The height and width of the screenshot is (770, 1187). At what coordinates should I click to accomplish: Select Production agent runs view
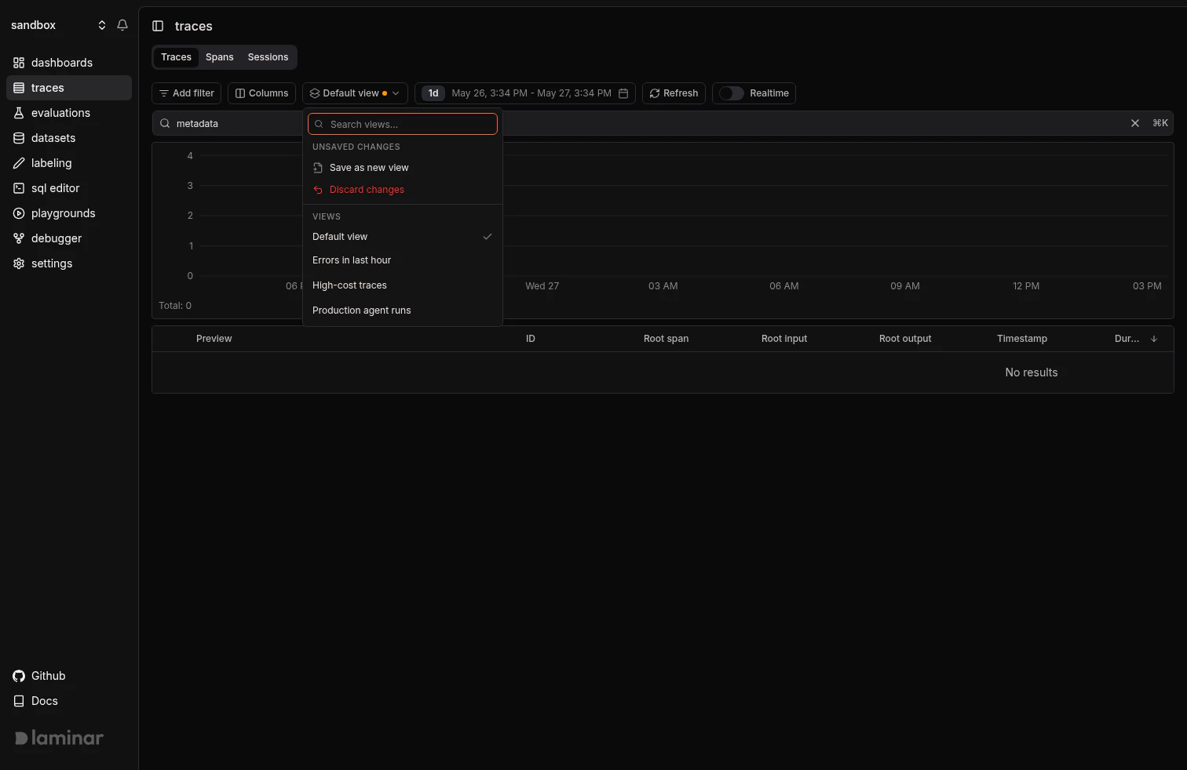[x=403, y=311]
